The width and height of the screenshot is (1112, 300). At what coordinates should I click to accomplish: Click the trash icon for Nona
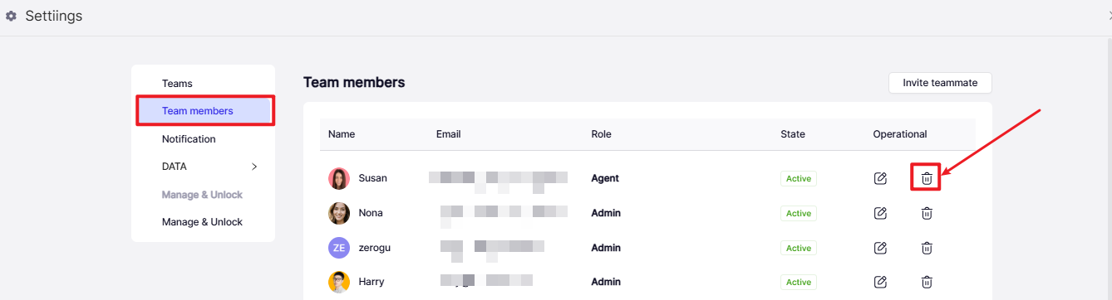point(927,213)
